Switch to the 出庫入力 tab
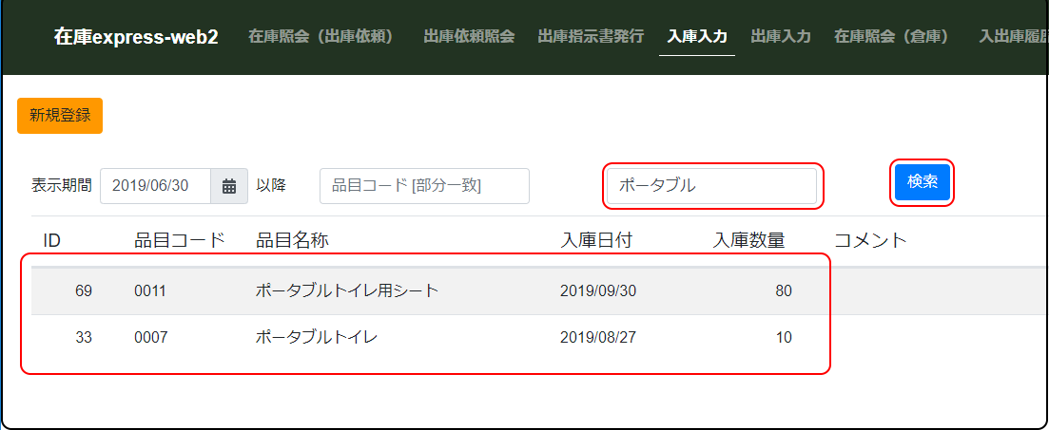1049x430 pixels. [781, 37]
